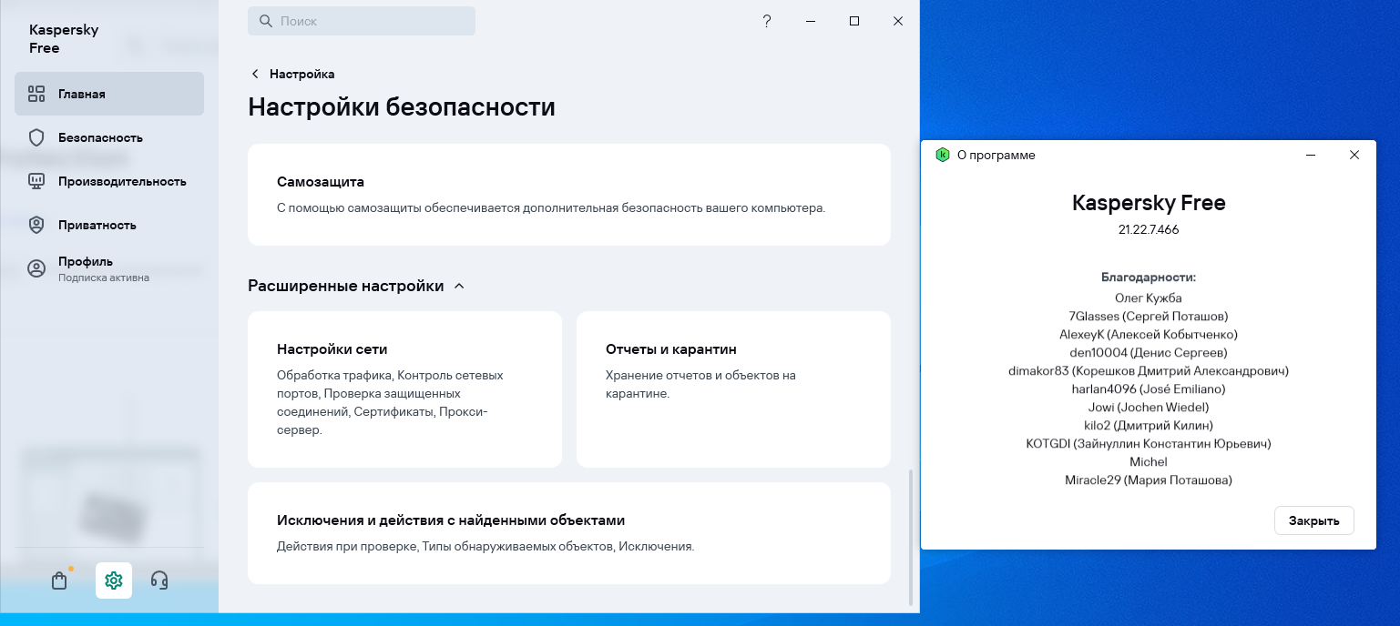
Task: Click the credit den10004 (Денис Сергеев)
Action: click(1149, 352)
